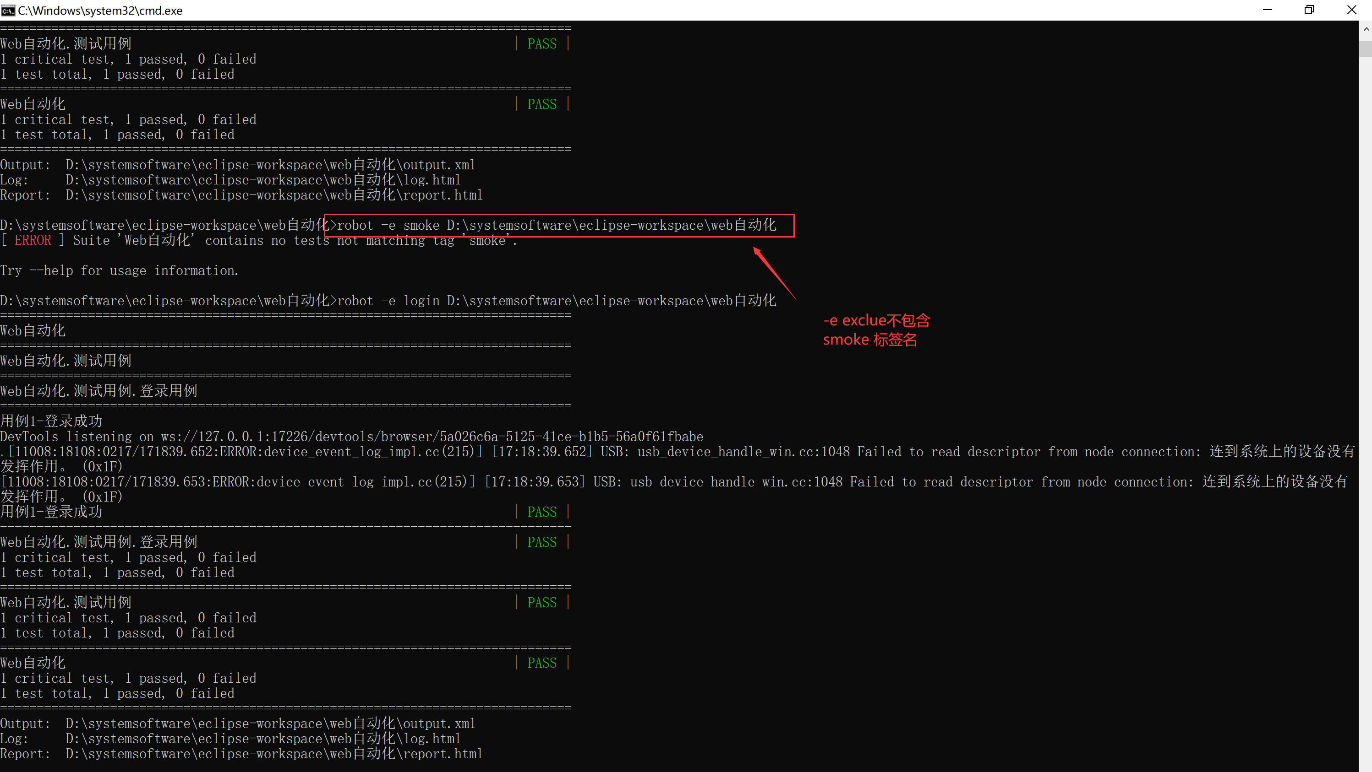Minimize the cmd.exe window
This screenshot has height=772, width=1372.
[x=1267, y=10]
